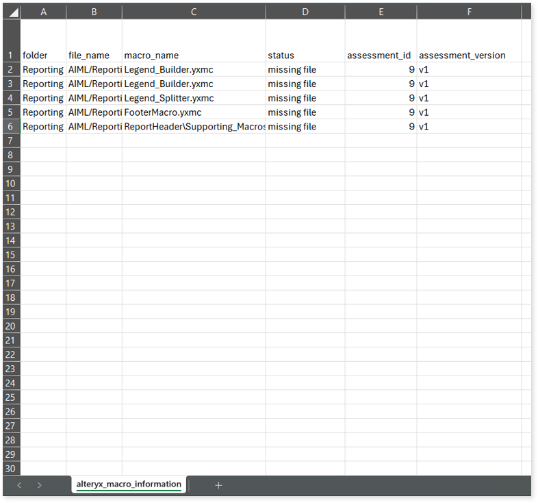Select the FooterMacro.yxmc cell

coord(194,112)
